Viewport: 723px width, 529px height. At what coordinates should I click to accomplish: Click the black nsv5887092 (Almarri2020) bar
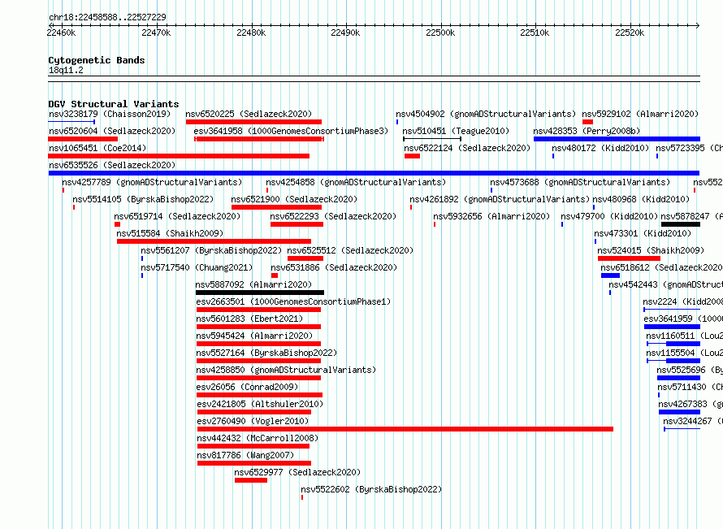(260, 293)
